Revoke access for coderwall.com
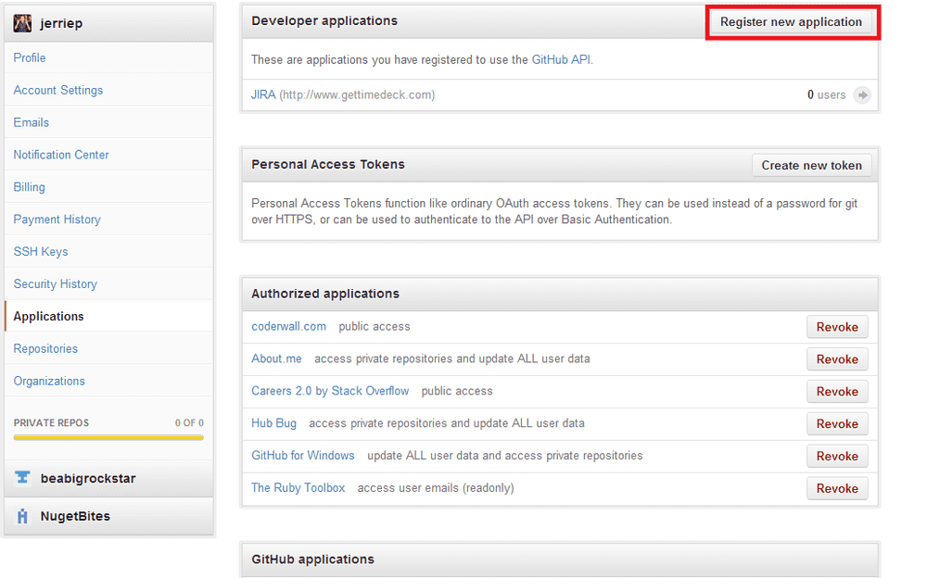 tap(837, 327)
